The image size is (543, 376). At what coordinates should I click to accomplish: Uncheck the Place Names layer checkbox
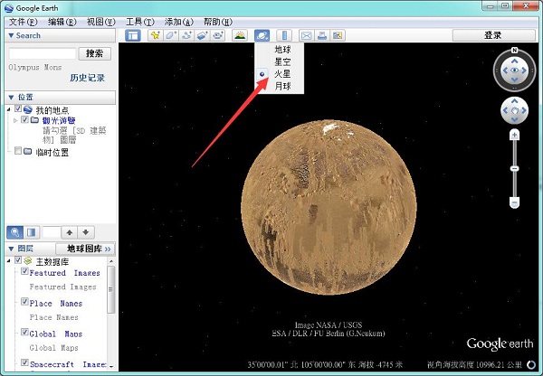coord(25,303)
